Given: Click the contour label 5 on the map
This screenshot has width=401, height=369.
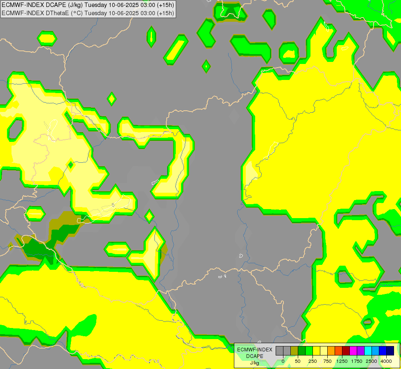Looking at the screenshot, I should point(113,205).
